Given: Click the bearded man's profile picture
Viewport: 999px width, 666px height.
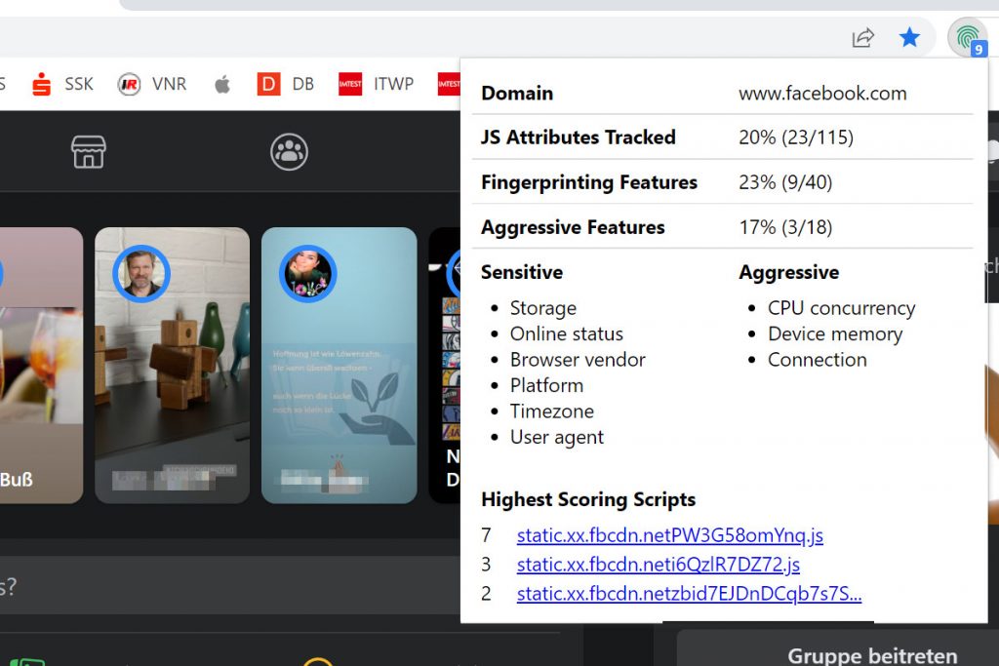Looking at the screenshot, I should click(x=141, y=273).
